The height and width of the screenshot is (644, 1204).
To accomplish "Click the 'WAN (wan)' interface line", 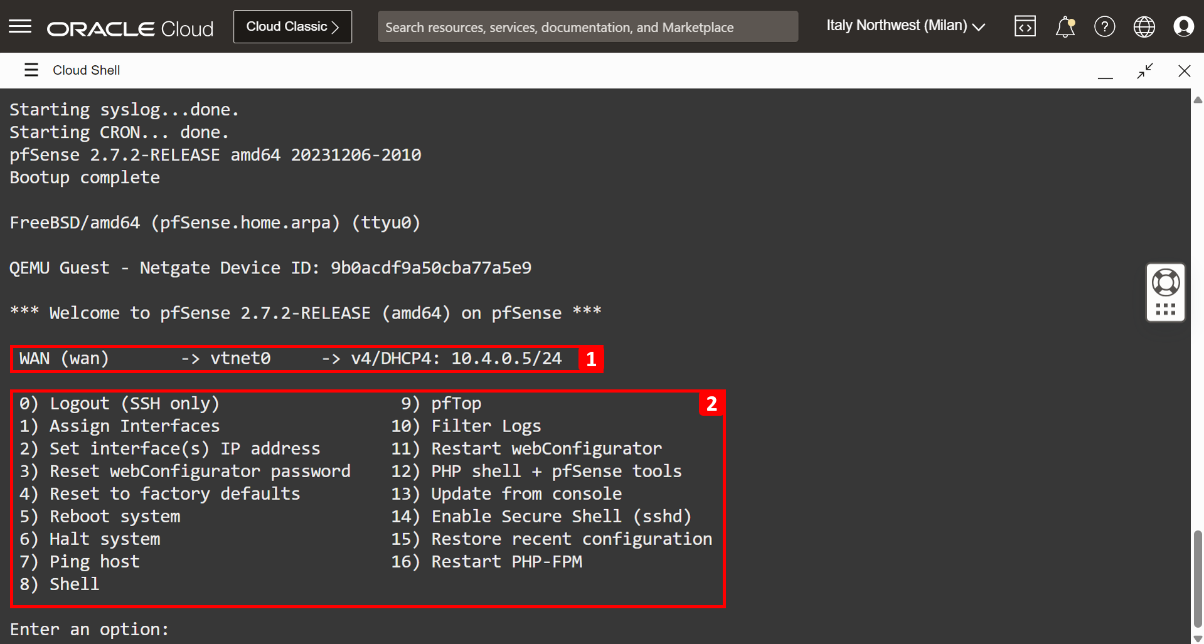I will coord(290,358).
